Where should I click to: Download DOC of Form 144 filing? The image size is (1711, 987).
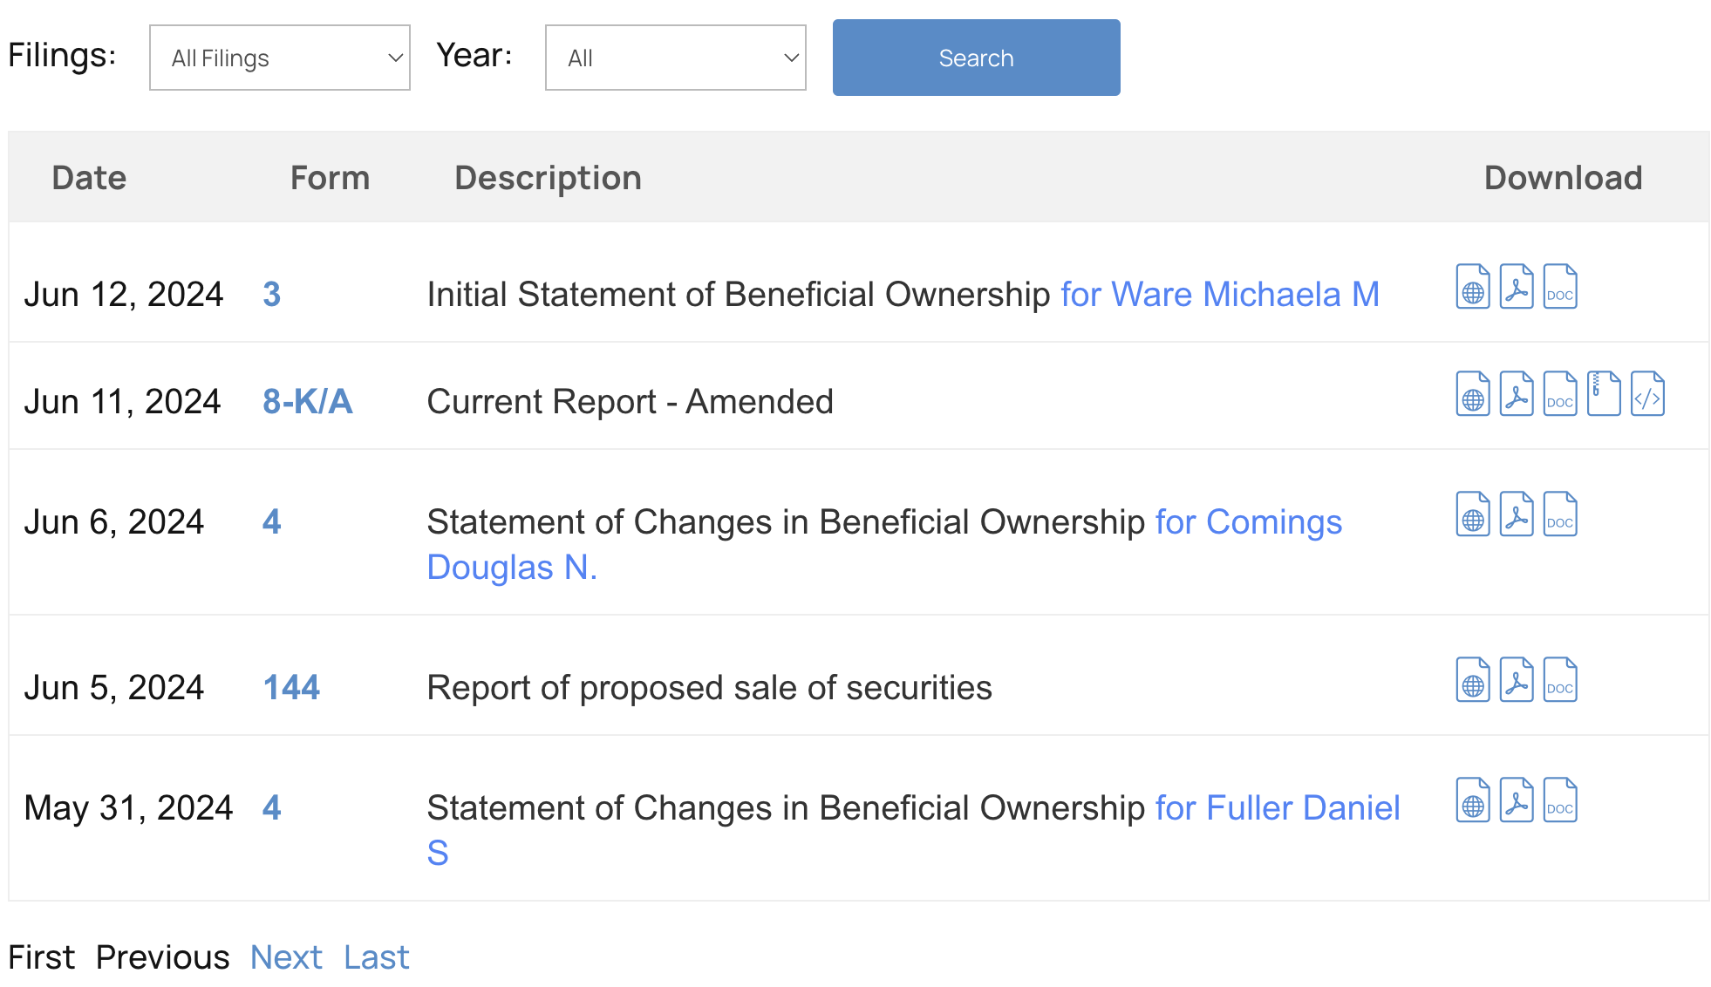[x=1560, y=680]
